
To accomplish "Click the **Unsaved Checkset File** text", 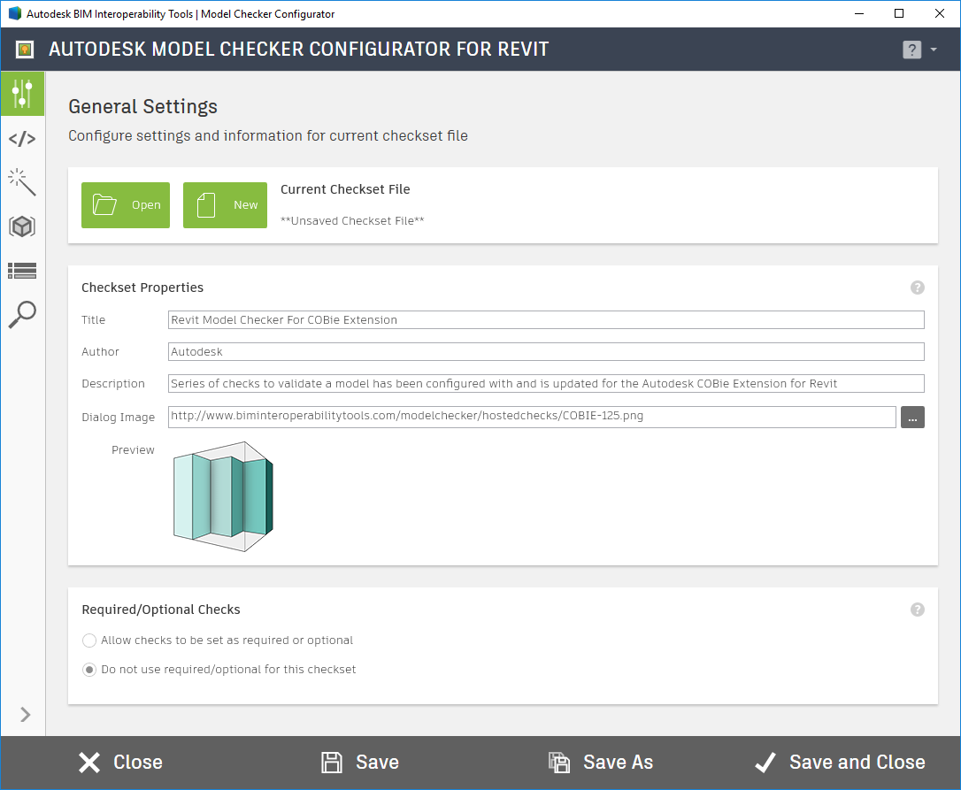I will pos(352,220).
